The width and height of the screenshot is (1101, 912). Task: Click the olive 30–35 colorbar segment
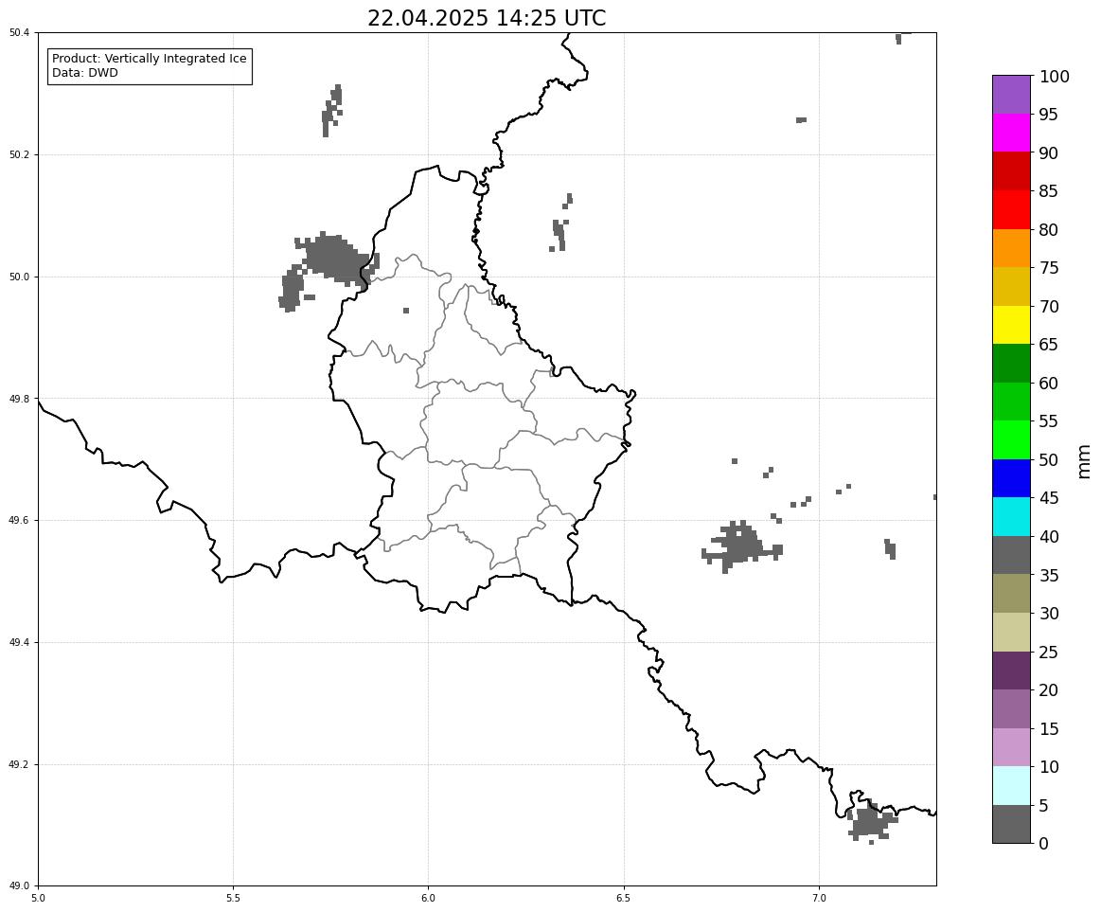[x=1011, y=593]
